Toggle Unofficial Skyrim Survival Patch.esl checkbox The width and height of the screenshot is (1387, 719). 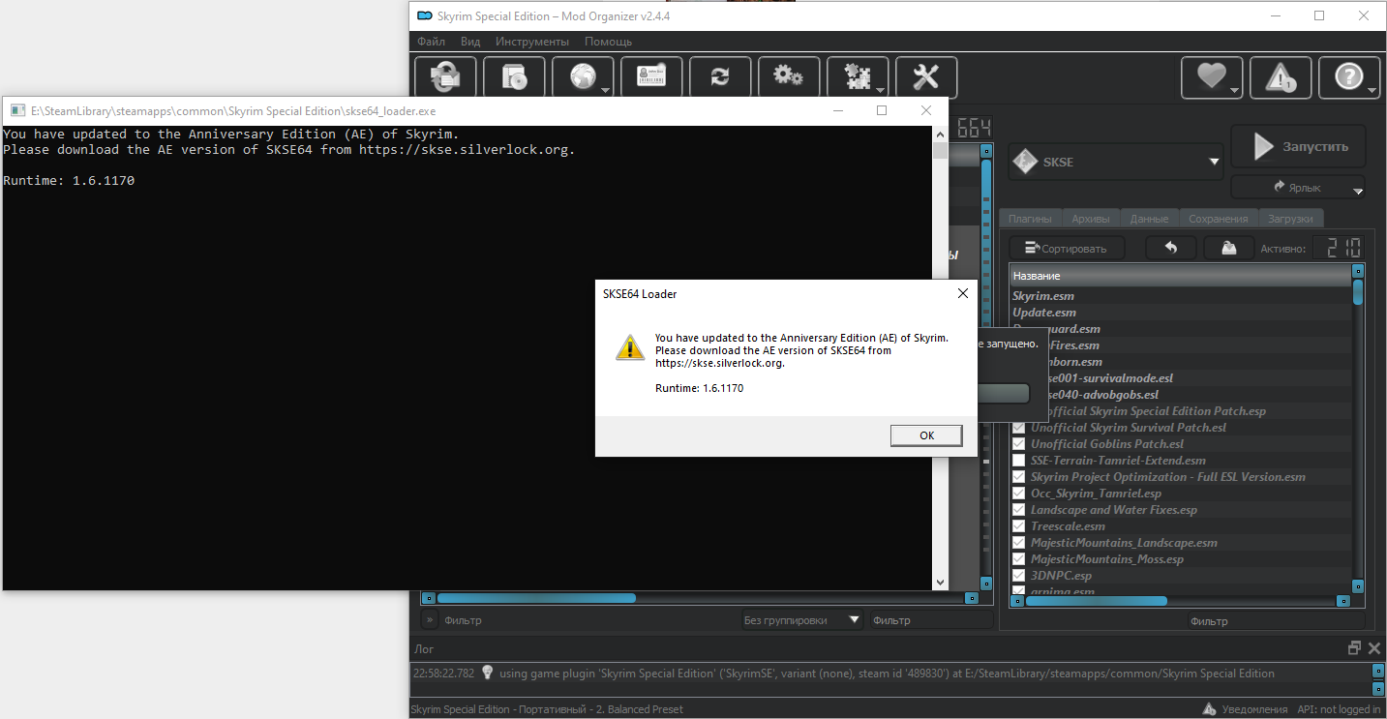tap(1018, 428)
